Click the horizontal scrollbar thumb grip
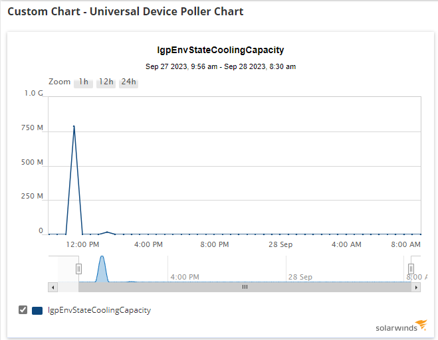 tap(245, 287)
